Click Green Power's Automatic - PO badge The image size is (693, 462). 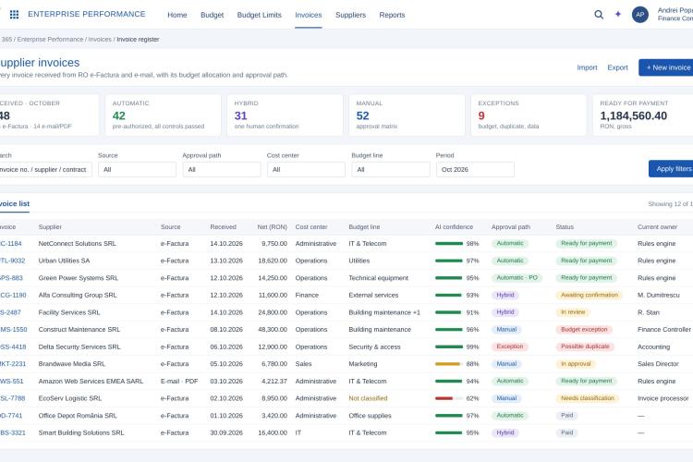pyautogui.click(x=517, y=278)
